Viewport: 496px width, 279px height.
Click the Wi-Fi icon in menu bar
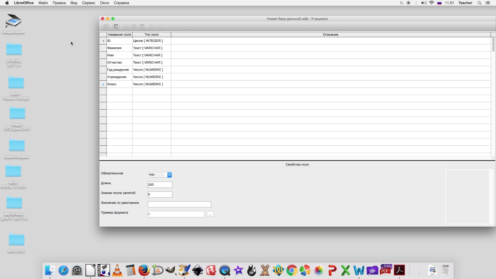click(431, 3)
